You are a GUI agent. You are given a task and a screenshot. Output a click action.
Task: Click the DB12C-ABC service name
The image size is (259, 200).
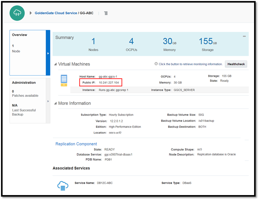click(x=105, y=183)
